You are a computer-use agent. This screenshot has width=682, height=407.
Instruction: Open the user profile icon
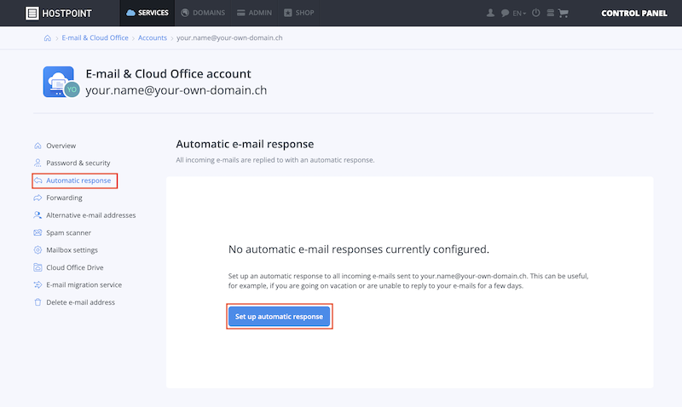[490, 13]
